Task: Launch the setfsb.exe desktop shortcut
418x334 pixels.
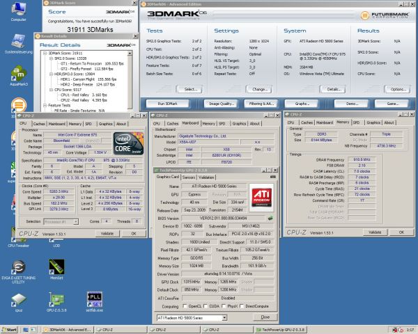Action: tap(94, 301)
